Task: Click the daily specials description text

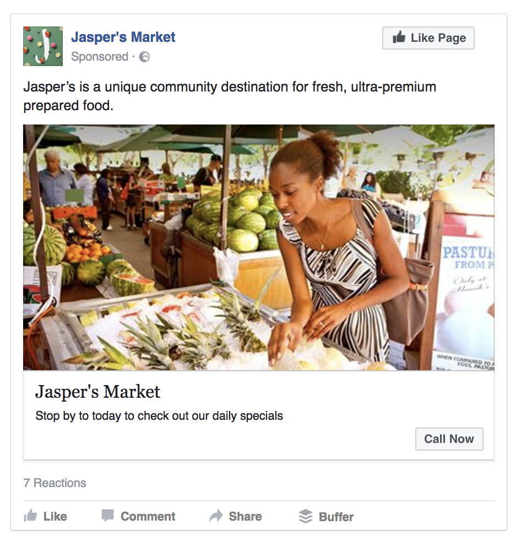Action: click(159, 416)
